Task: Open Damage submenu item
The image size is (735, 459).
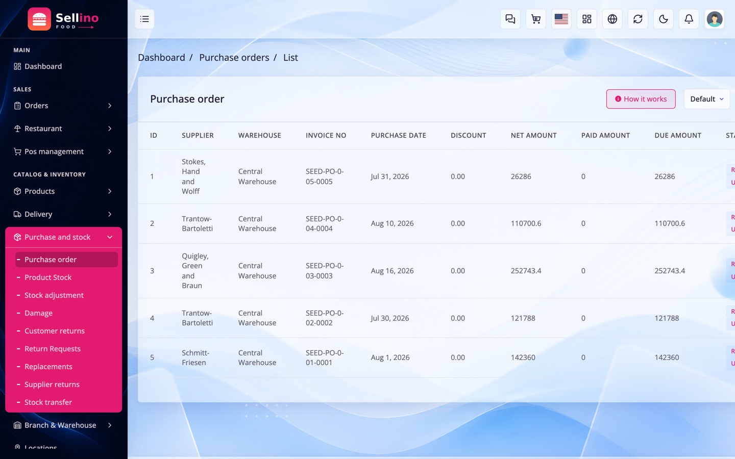Action: pyautogui.click(x=66, y=313)
